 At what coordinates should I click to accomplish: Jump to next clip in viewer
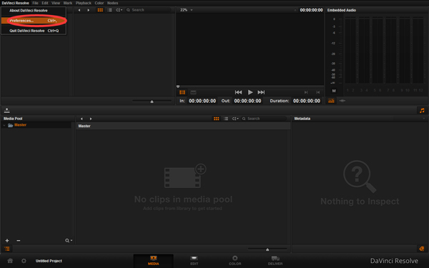(261, 92)
